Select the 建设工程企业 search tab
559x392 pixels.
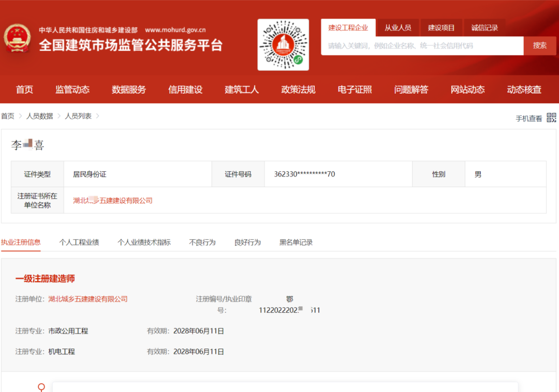click(x=348, y=28)
